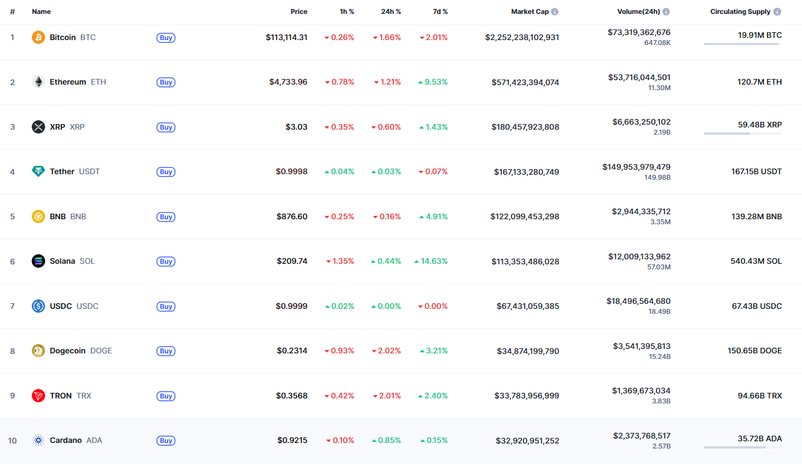
Task: Sort the table by Price column
Action: [x=299, y=12]
